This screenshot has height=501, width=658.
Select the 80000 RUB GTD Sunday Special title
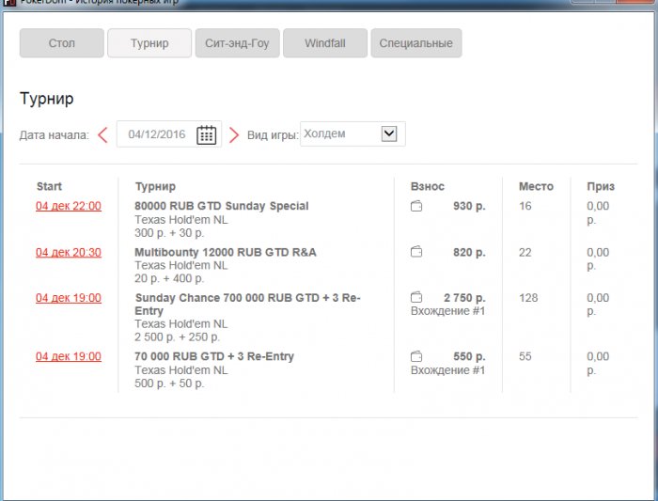[x=222, y=206]
